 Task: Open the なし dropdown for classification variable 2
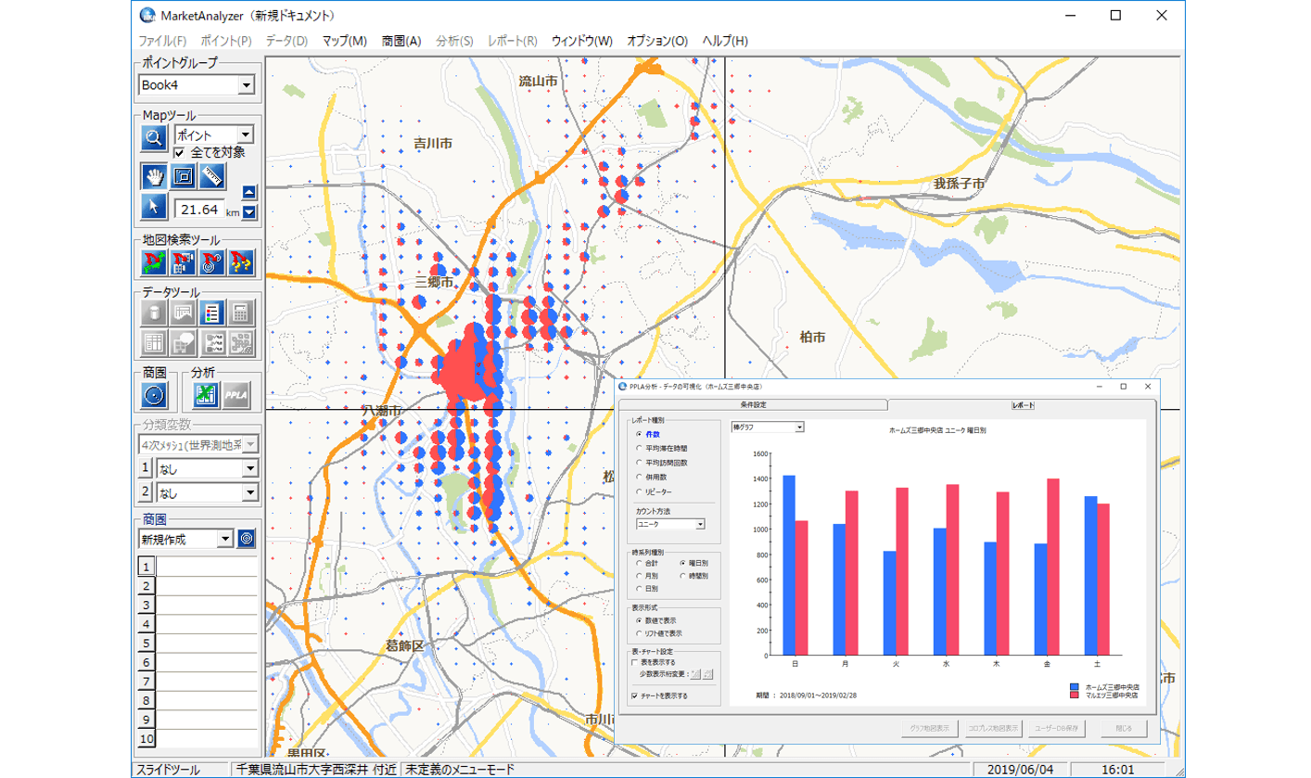(249, 494)
